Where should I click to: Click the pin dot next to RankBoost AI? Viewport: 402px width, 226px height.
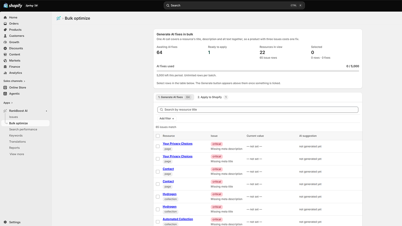(46, 111)
